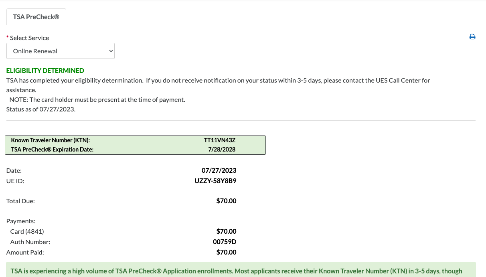This screenshot has height=277, width=486.
Task: Open the Select Service dropdown
Action: tap(61, 51)
